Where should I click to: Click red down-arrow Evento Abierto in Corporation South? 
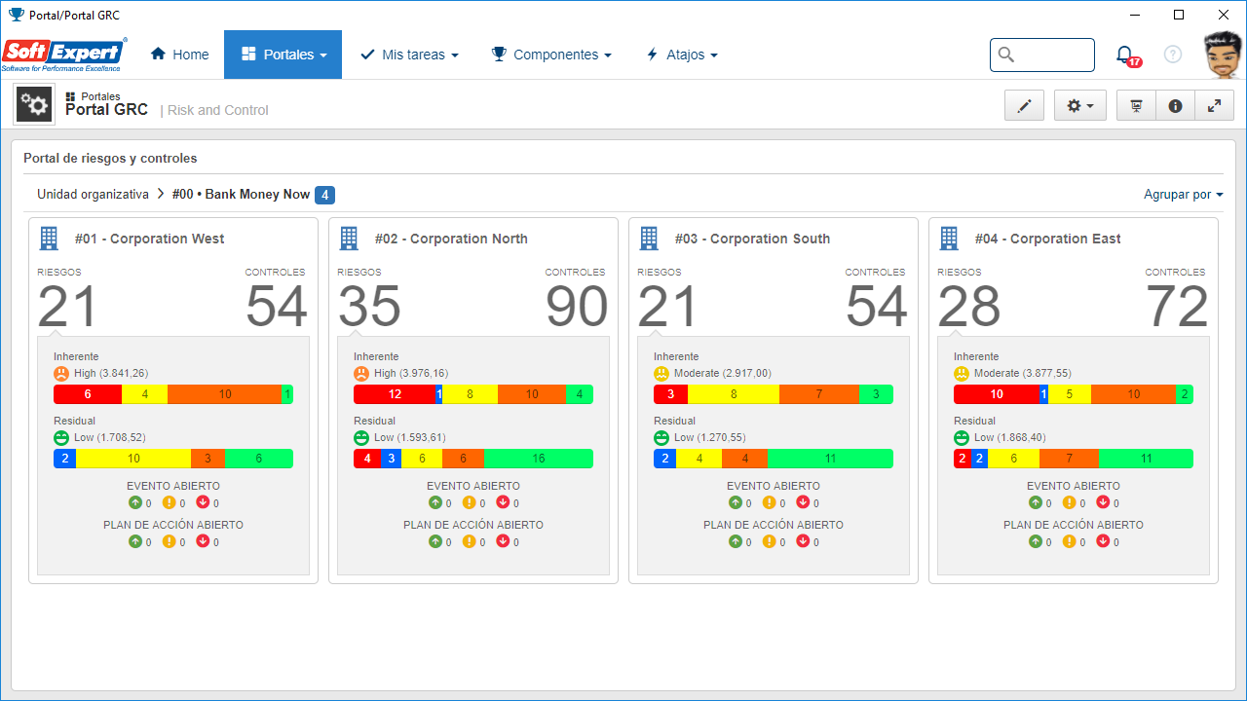[803, 502]
